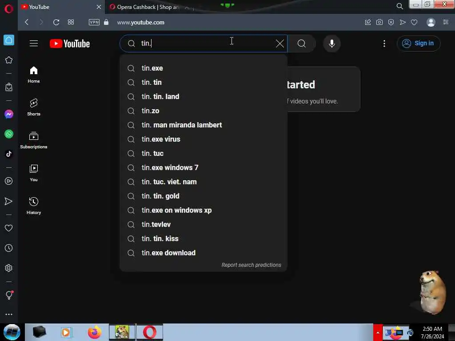Open Shorts in YouTube sidebar
455x341 pixels.
point(34,107)
